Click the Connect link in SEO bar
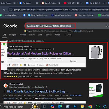The height and width of the screenshot is (109, 109). (73, 61)
